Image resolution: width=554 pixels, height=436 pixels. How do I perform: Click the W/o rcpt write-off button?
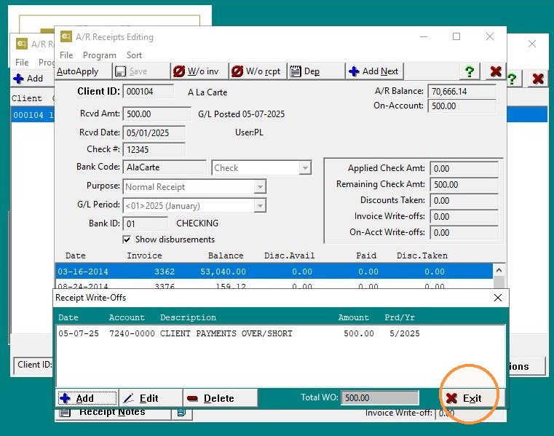(x=258, y=71)
